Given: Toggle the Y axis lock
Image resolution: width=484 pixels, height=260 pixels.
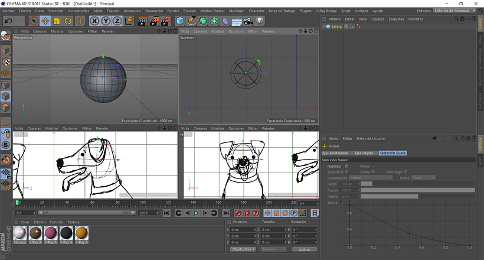Looking at the screenshot, I should (106, 21).
